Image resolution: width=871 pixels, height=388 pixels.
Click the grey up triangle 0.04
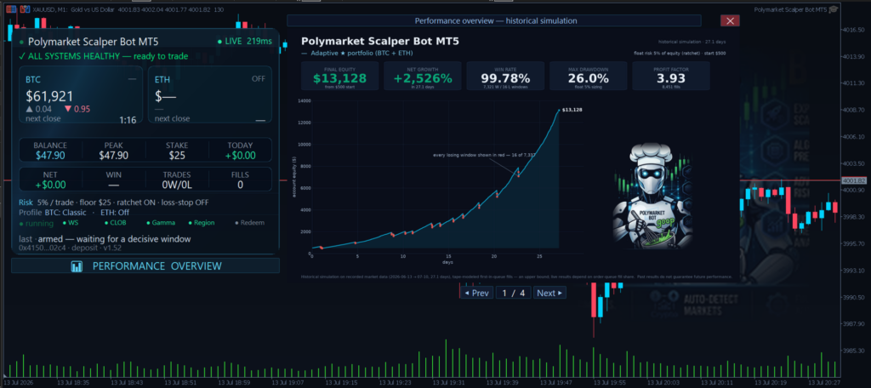pyautogui.click(x=38, y=109)
